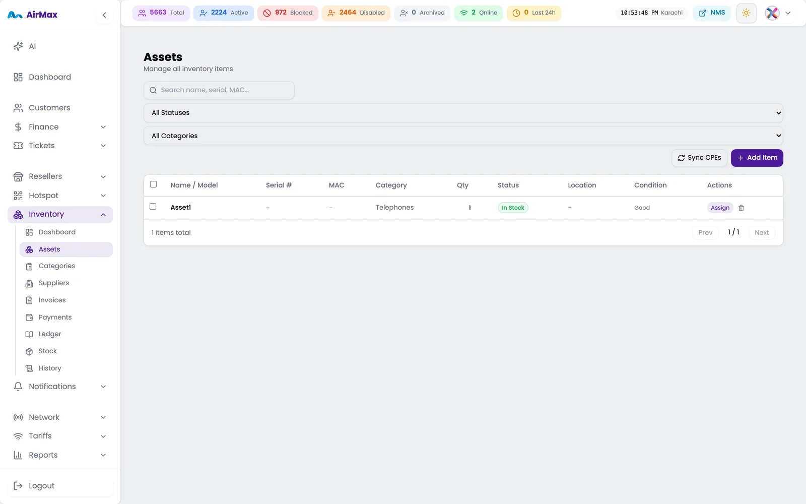Viewport: 806px width, 504px height.
Task: Expand the Finance menu chevron
Action: coord(103,127)
